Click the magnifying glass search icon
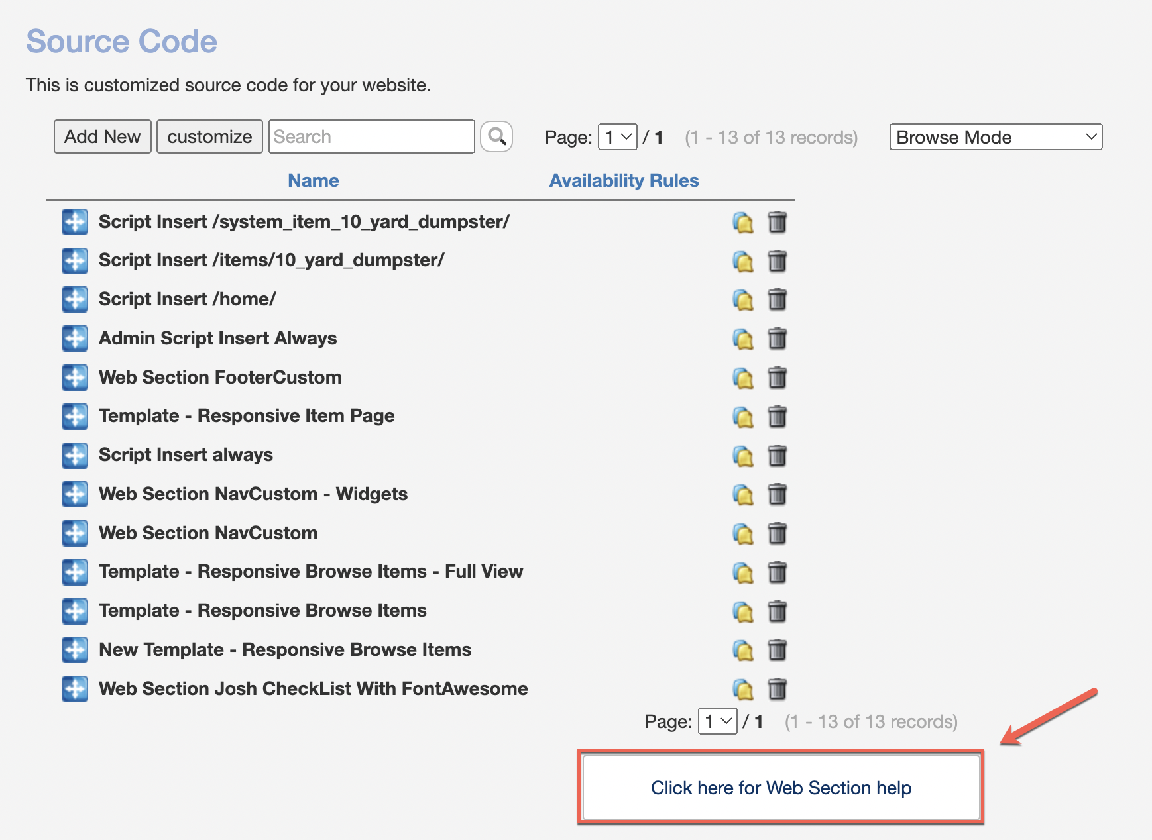Screen dimensions: 1152x840 pos(496,136)
